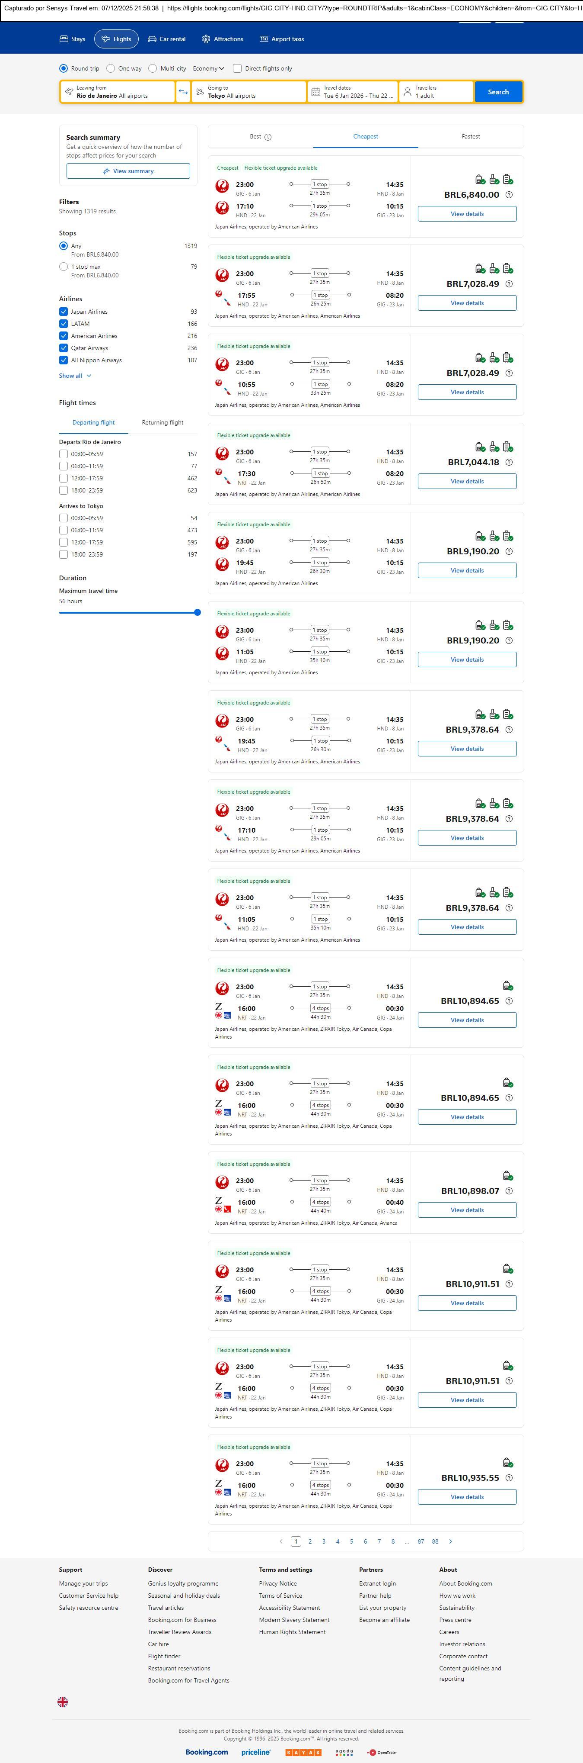Enable the Direct flights only checkbox
Screen dimensions: 583x1763
tap(237, 68)
